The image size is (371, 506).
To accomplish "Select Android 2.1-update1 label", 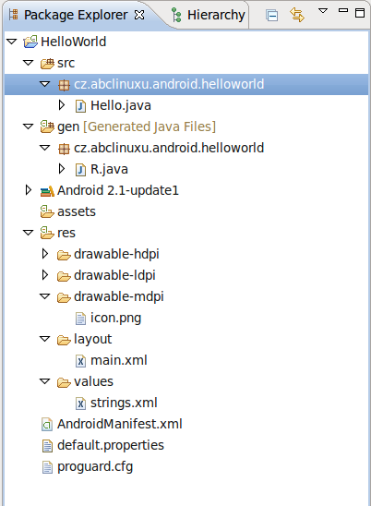I will coord(118,190).
